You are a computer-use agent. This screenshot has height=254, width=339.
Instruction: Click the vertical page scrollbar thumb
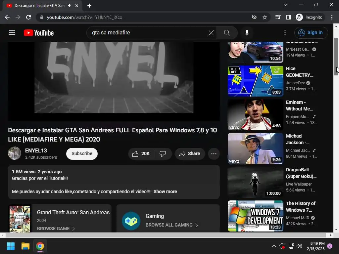(336, 56)
